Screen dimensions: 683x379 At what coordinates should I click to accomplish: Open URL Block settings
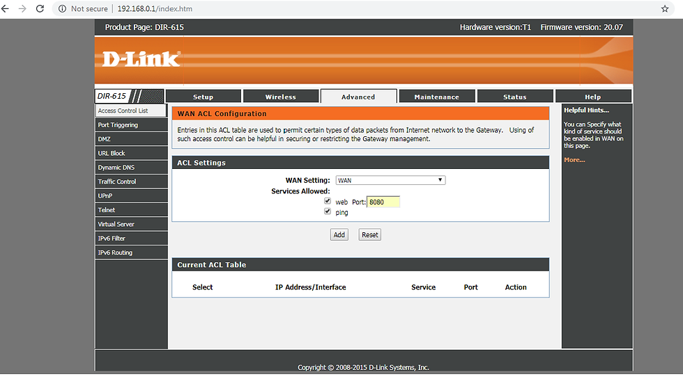pos(131,153)
